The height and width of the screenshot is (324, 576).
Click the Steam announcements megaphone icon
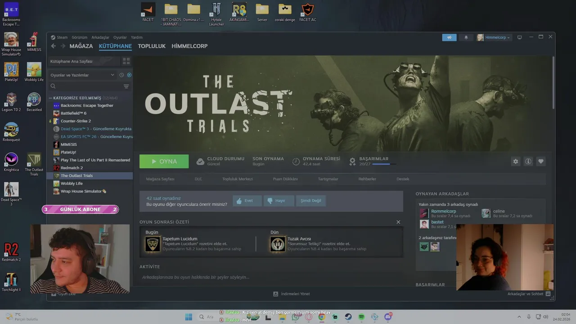(x=449, y=37)
